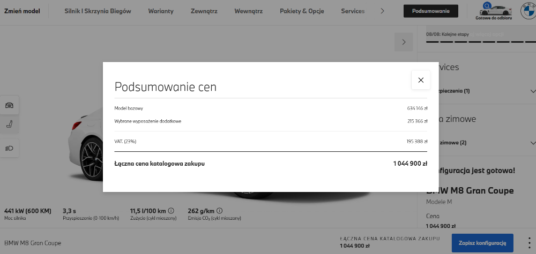This screenshot has width=536, height=254.
Task: Show info about CO2 emission 262 g/km
Action: 219,211
